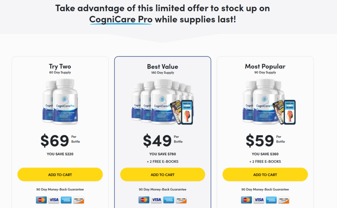The width and height of the screenshot is (337, 208).
Task: Click Discover icon under Most Popular package
Action: (x=284, y=200)
